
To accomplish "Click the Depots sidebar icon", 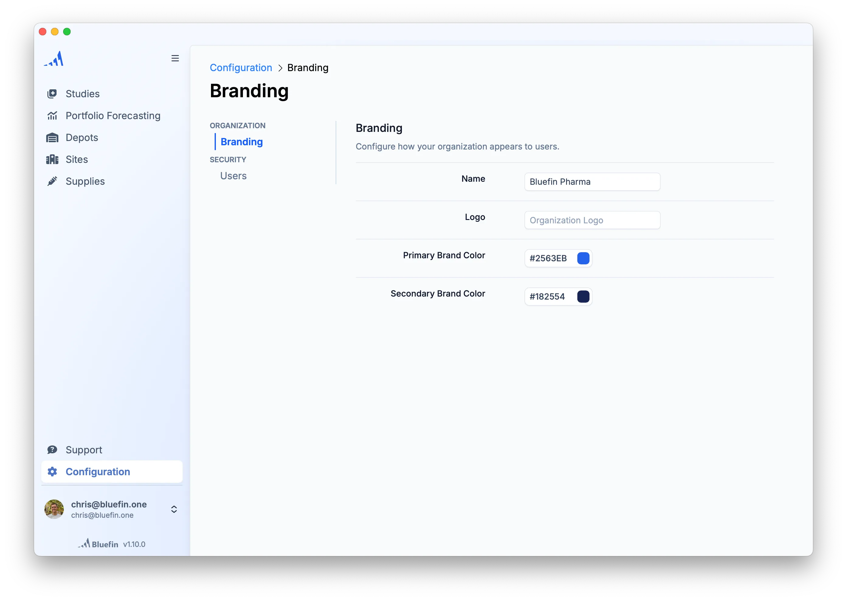I will [x=53, y=137].
